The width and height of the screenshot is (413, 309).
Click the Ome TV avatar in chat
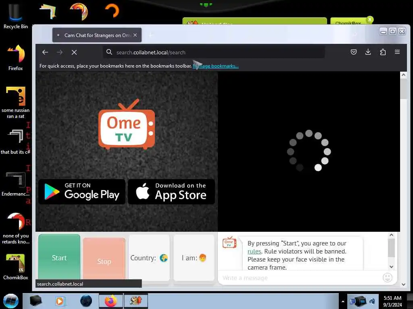(229, 243)
